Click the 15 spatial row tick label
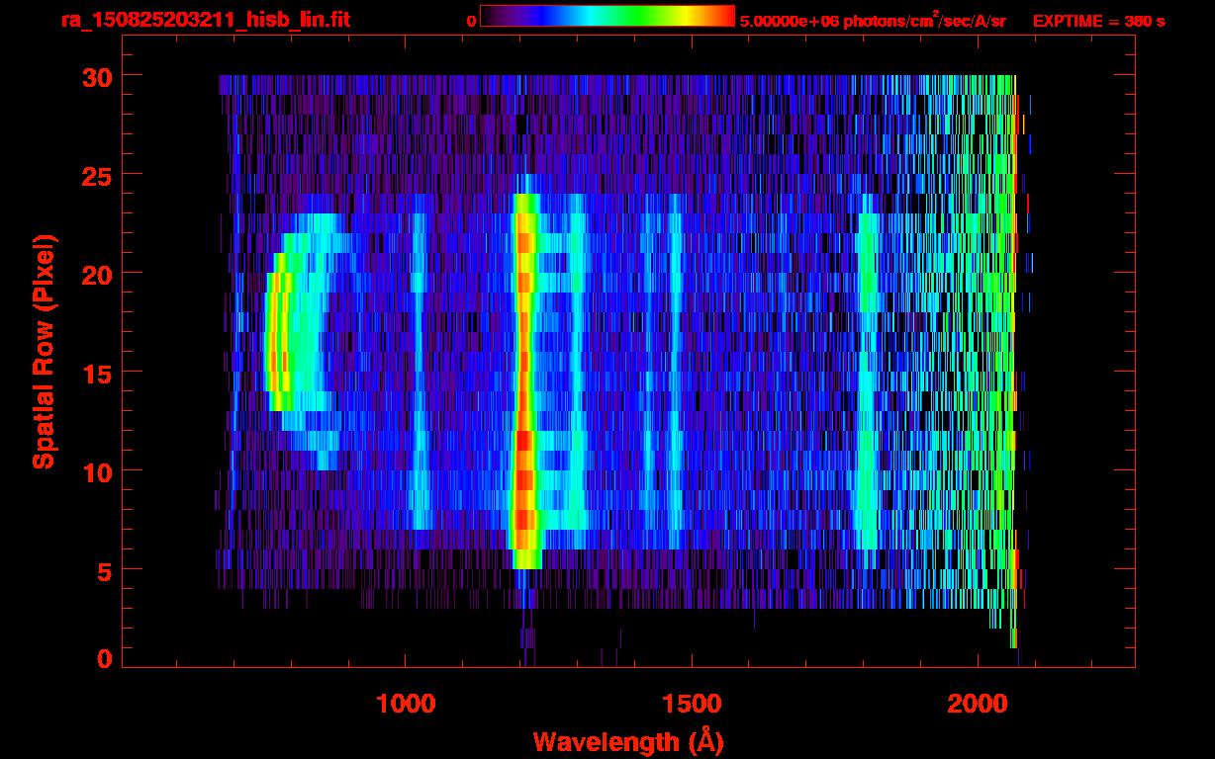 (97, 373)
